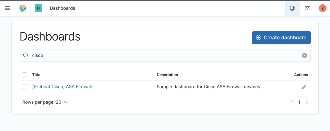Check the ASA Firewall row checkbox

(x=25, y=87)
